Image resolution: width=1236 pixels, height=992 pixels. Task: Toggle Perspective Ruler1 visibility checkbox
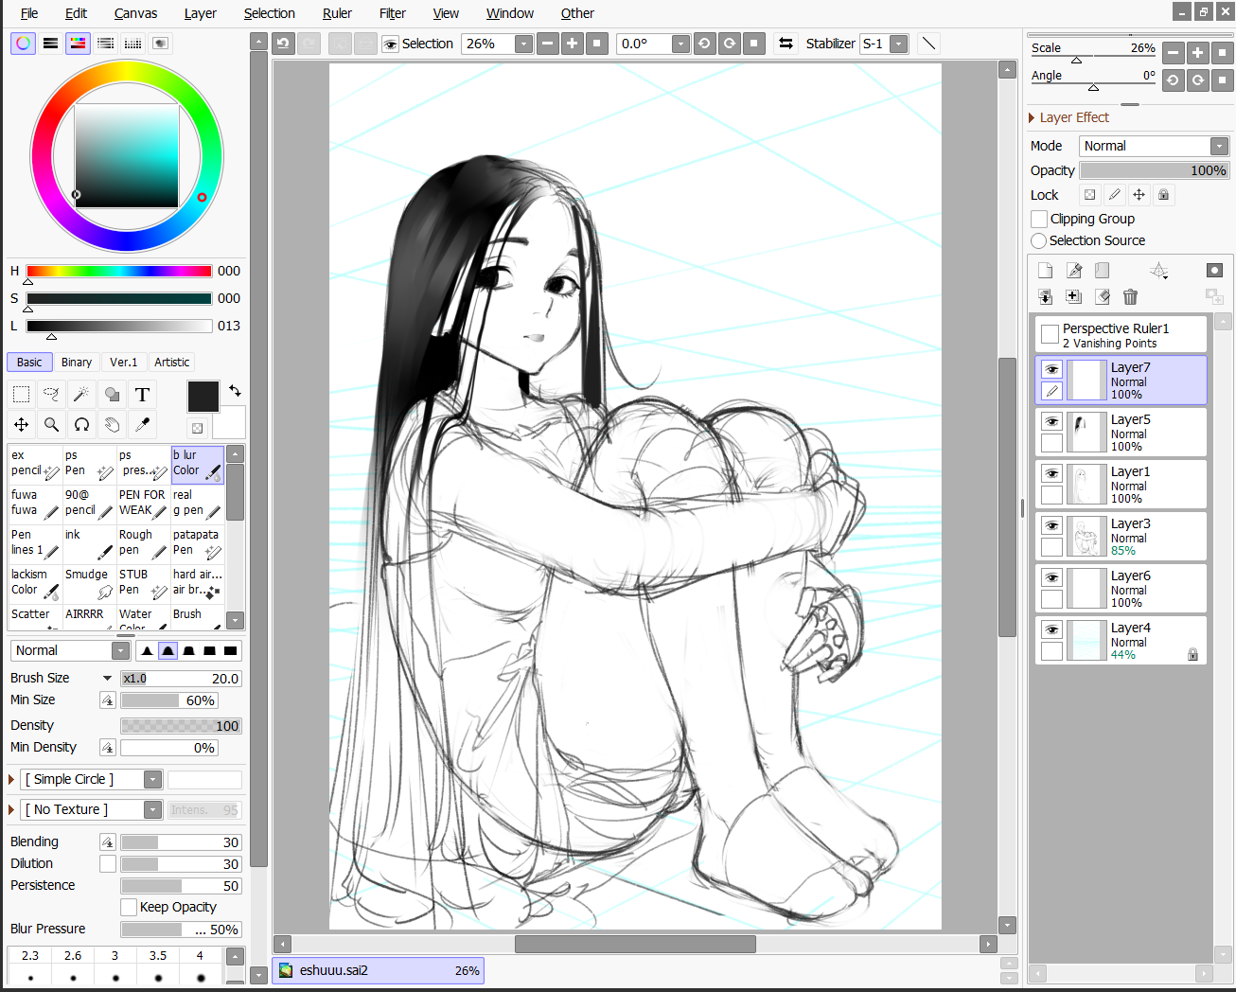(x=1050, y=334)
